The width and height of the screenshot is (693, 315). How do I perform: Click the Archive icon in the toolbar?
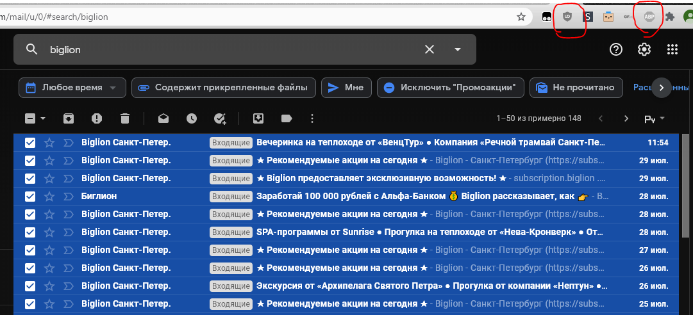coord(68,118)
